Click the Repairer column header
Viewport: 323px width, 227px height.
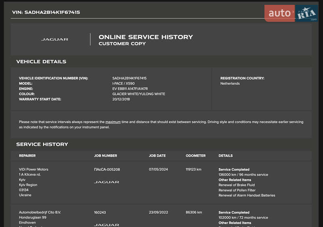27,156
